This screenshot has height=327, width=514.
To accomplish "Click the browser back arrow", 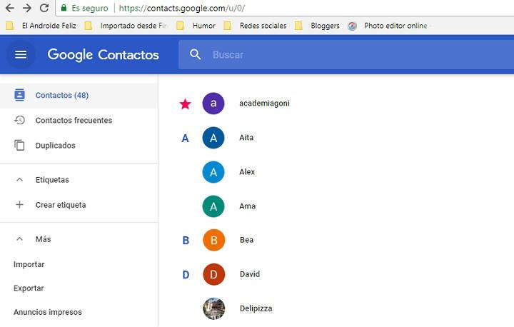I will [x=10, y=8].
